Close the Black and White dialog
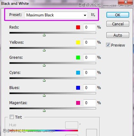The image size is (134, 136). 126,2
